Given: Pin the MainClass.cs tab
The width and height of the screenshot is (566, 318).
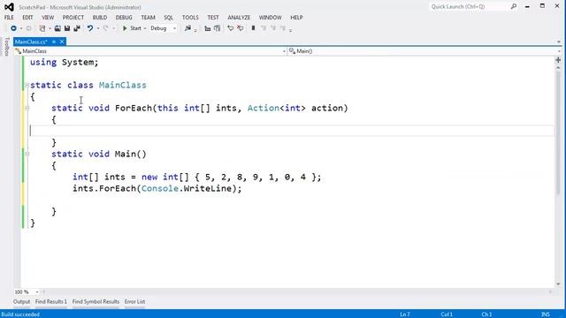Looking at the screenshot, I should 53,42.
